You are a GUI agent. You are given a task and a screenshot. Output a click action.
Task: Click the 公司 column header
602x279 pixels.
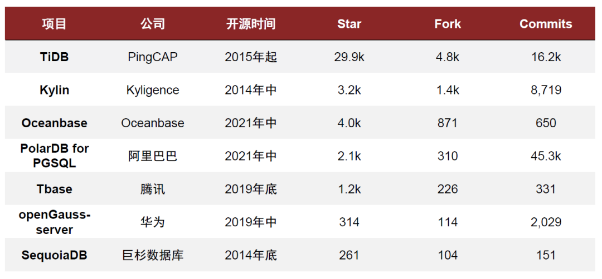click(153, 24)
